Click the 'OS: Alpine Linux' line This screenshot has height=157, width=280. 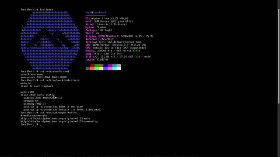pos(107,18)
